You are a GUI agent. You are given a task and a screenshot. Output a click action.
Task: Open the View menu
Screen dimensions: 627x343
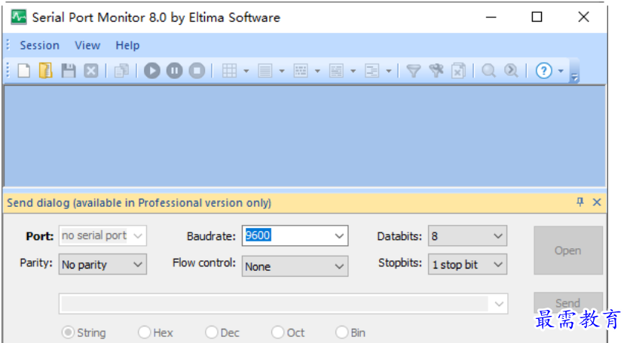coord(87,46)
